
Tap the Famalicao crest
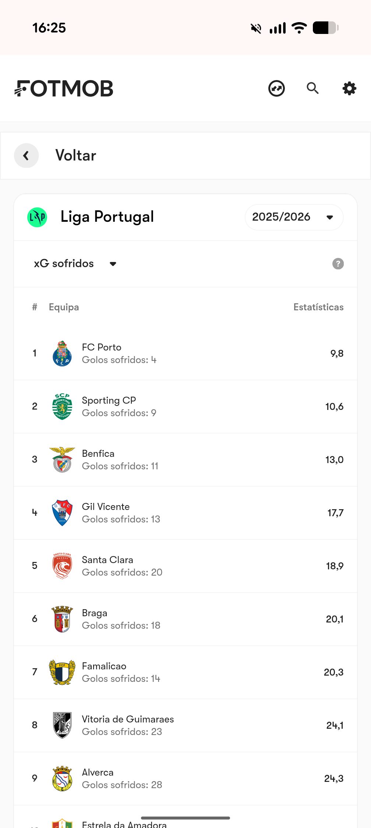62,672
